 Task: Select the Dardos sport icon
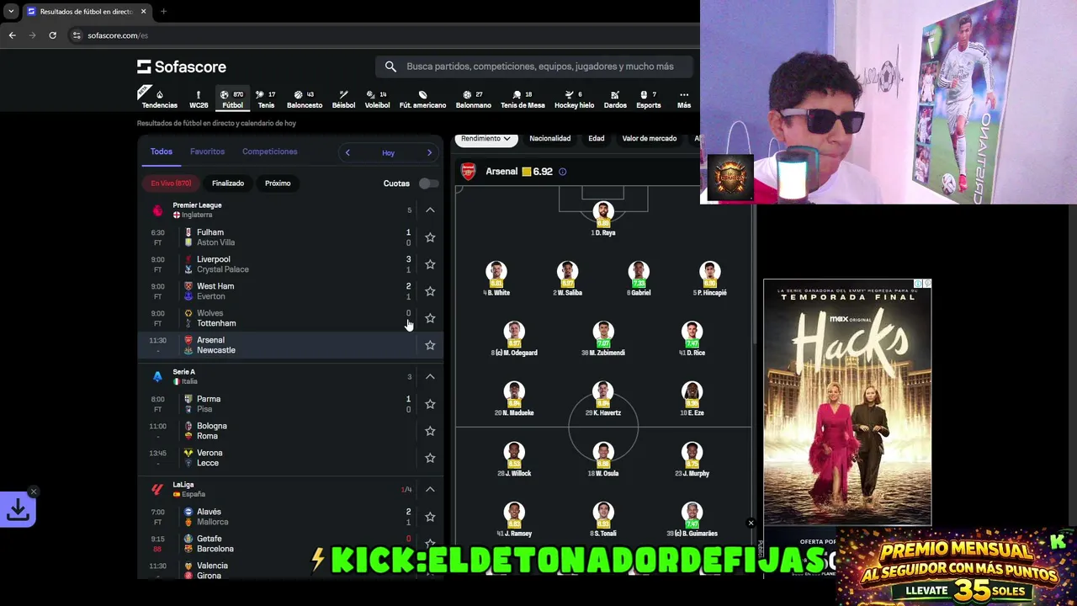pyautogui.click(x=615, y=99)
